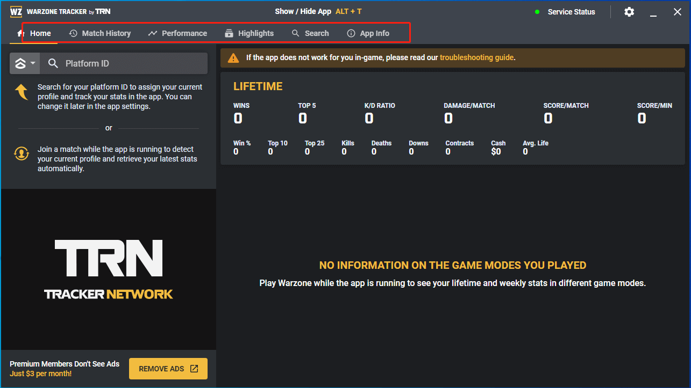Close the Warzone Tracker window
Image resolution: width=691 pixels, height=388 pixels.
pyautogui.click(x=678, y=12)
